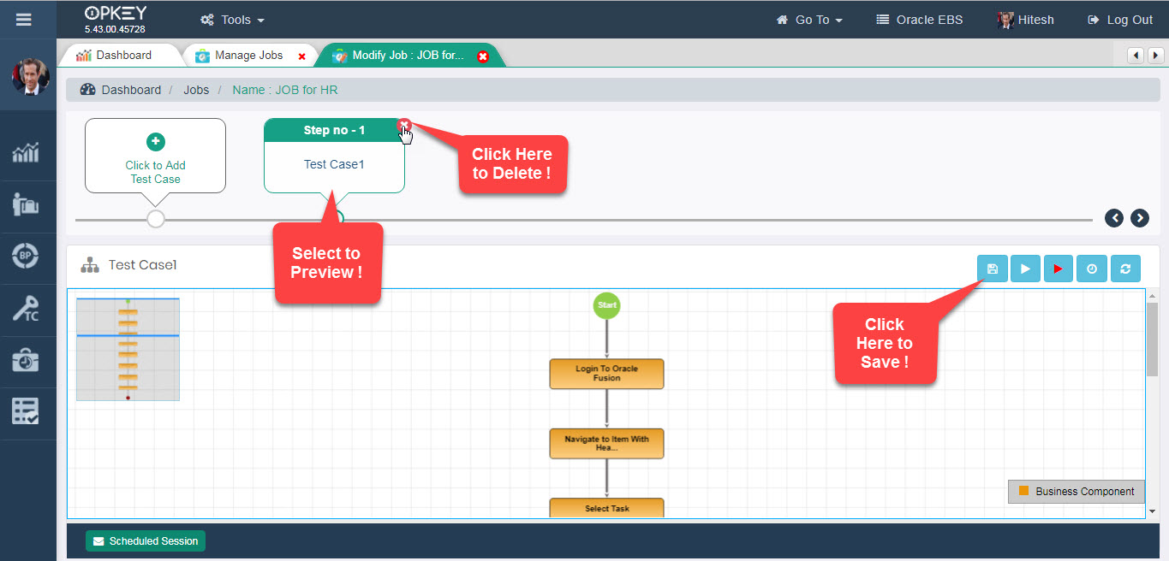1169x561 pixels.
Task: Click the Scheduled Session button
Action: tap(146, 540)
